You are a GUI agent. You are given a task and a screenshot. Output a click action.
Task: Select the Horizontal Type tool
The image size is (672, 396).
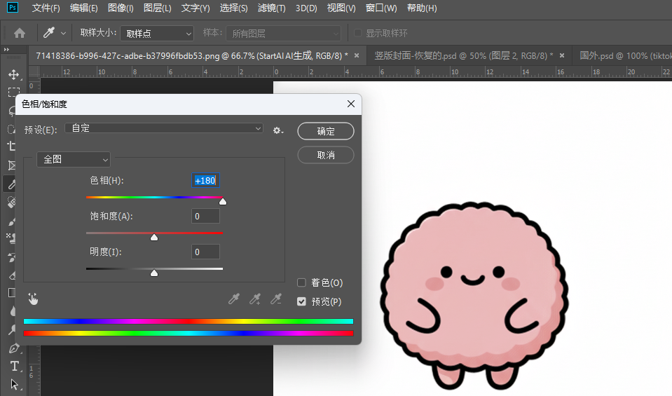(x=13, y=366)
